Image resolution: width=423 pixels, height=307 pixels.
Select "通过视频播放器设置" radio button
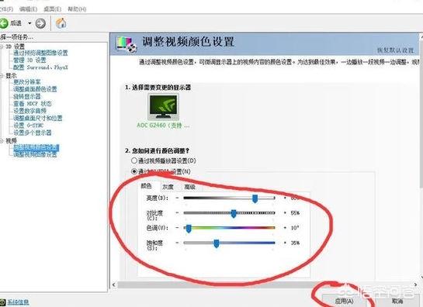134,160
